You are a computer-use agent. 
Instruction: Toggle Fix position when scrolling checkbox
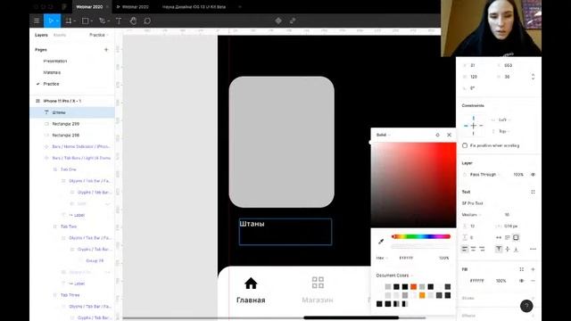[465, 145]
